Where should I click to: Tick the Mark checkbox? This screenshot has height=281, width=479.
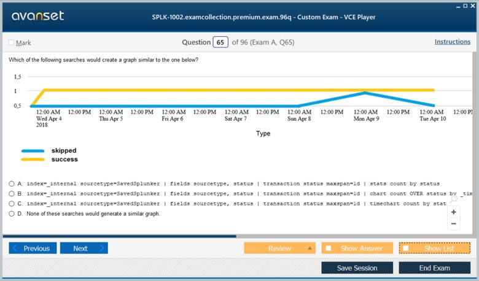click(x=11, y=42)
